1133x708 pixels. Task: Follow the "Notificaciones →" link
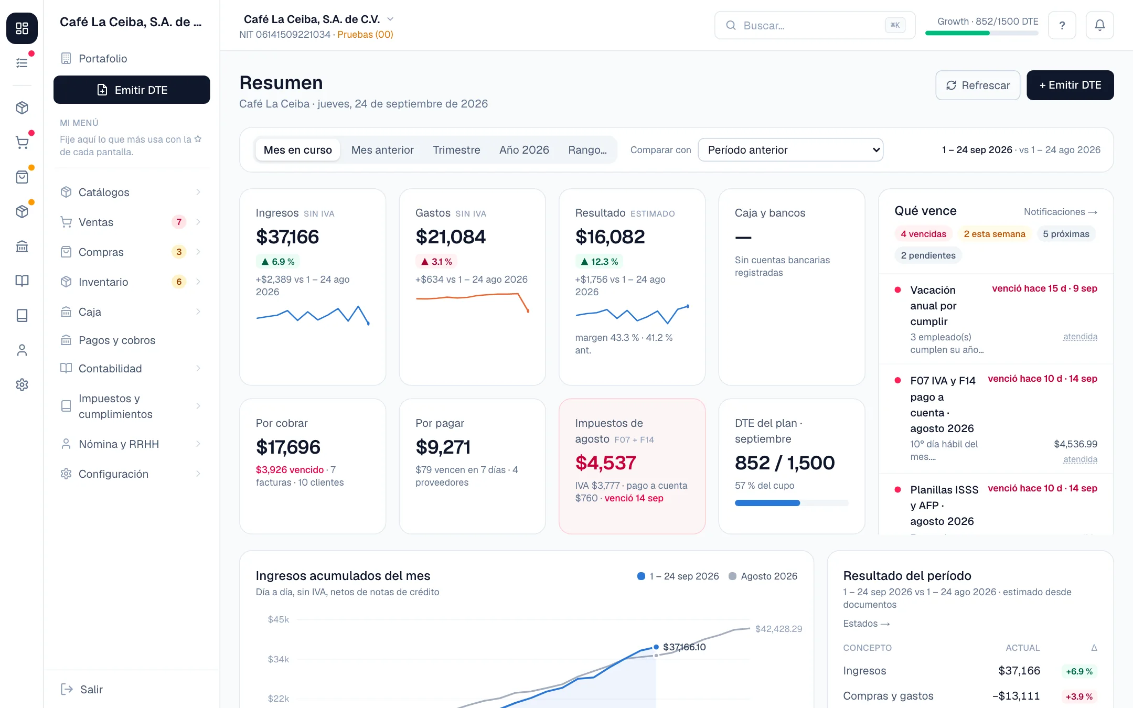coord(1061,212)
